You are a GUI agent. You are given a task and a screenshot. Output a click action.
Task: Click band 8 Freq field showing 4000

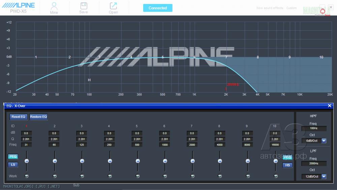220,145
